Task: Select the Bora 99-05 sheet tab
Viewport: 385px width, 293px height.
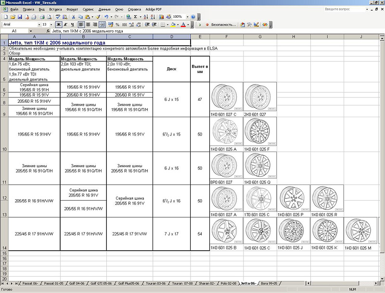Action: click(x=269, y=283)
